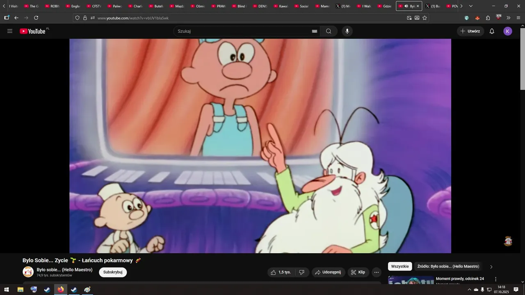525x295 pixels.
Task: Click the orange fox extension icon
Action: tap(477, 18)
